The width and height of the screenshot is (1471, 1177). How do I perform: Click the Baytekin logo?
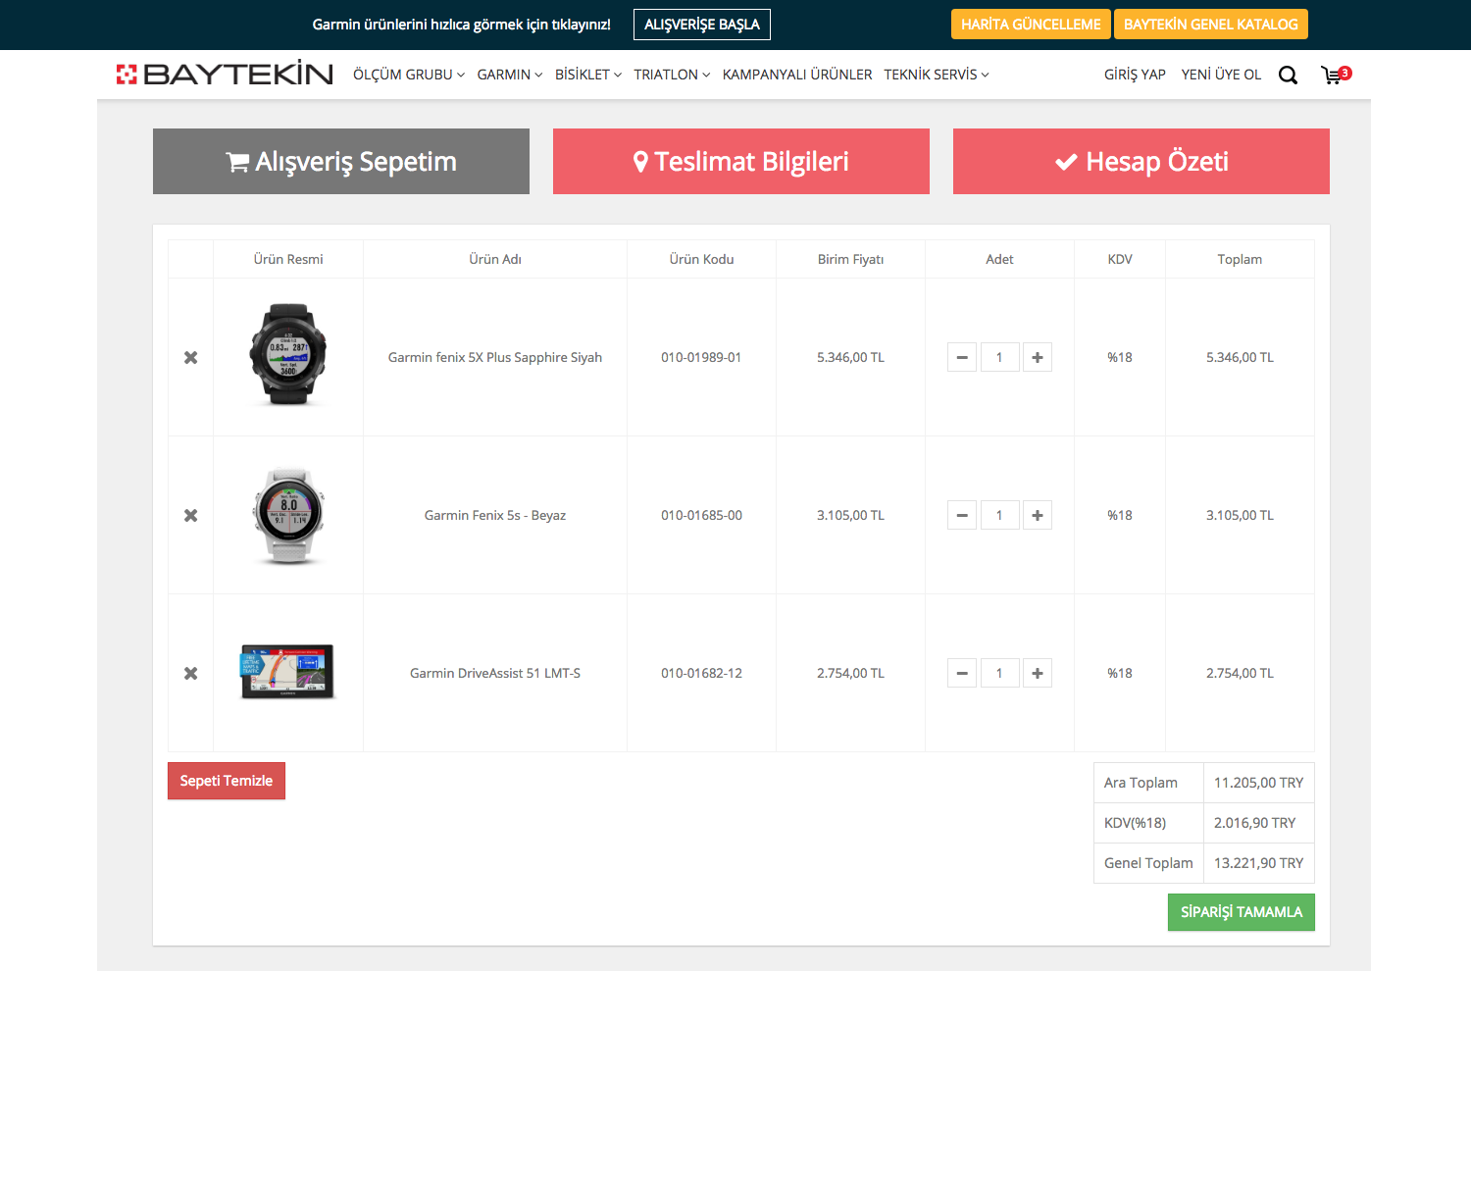(225, 75)
